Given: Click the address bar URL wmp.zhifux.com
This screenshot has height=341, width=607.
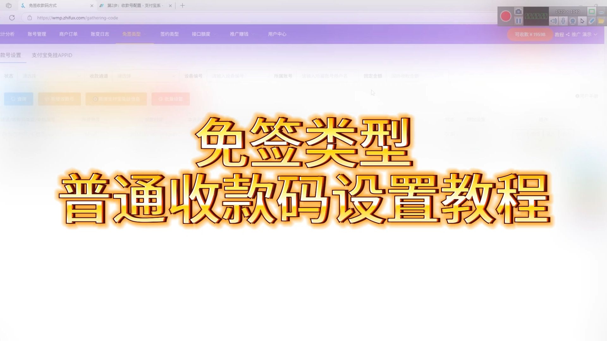Looking at the screenshot, I should pyautogui.click(x=77, y=18).
